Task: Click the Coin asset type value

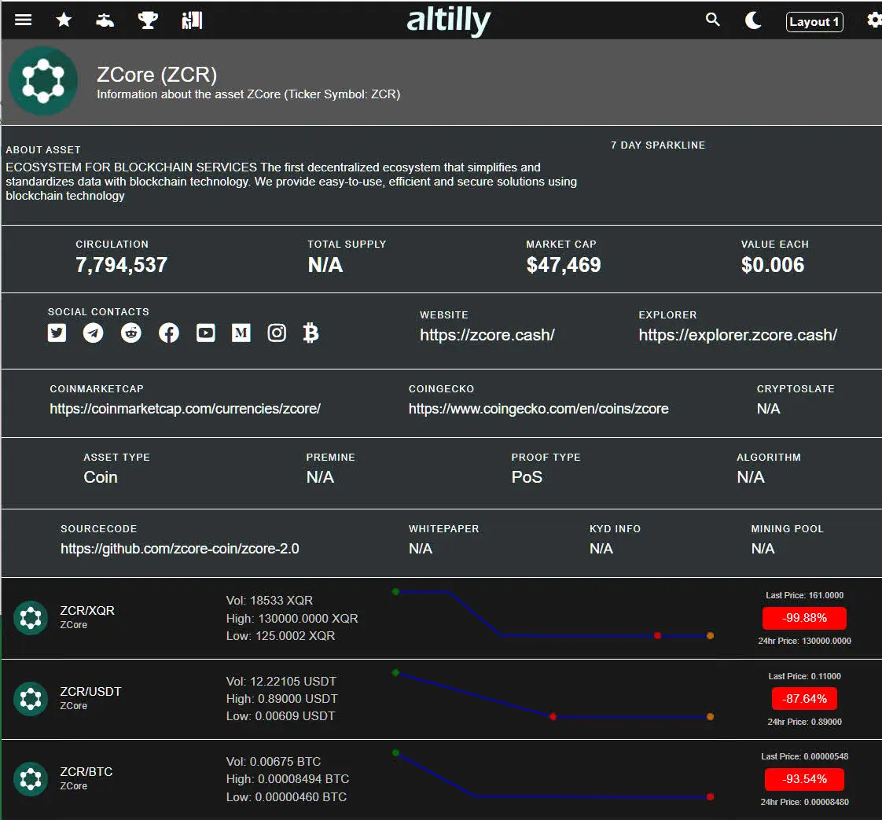Action: coord(101,477)
